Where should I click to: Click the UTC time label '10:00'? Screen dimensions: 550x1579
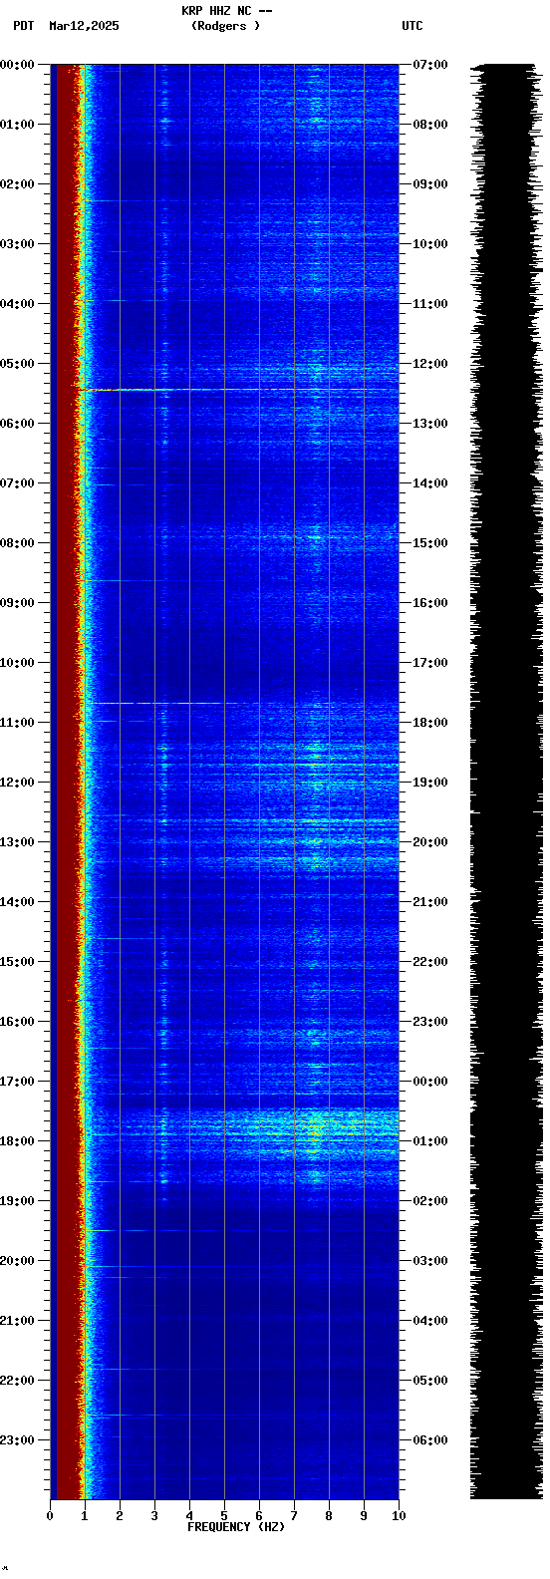(x=430, y=244)
